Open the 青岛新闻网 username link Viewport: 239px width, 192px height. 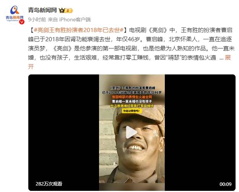point(42,10)
